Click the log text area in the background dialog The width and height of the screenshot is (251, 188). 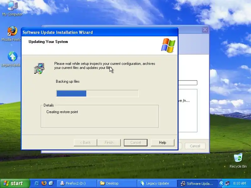[x=188, y=111]
